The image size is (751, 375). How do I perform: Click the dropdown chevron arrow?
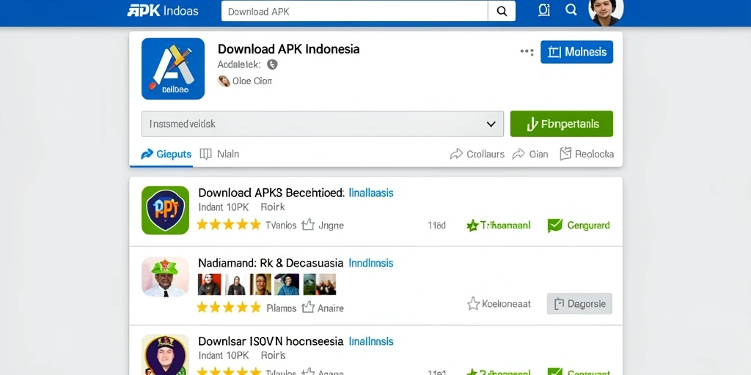[x=491, y=124]
